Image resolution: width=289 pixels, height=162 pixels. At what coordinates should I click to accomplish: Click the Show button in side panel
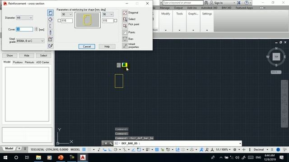(9, 55)
